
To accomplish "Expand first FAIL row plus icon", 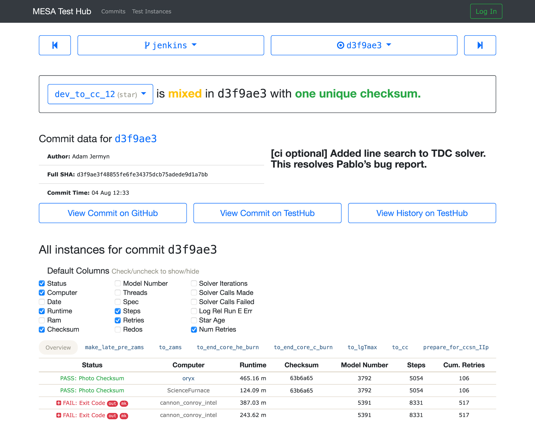I will (59, 403).
